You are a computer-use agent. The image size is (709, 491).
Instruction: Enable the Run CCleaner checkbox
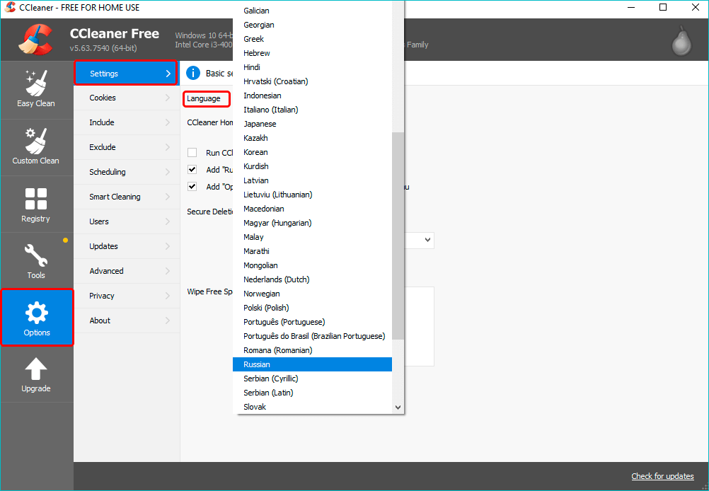(192, 153)
